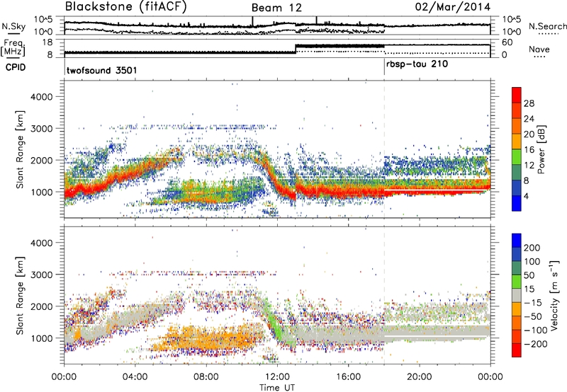The image size is (567, 392).
Task: Click the 'Slant Range [km]' label of the velocity panel
Action: point(20,295)
